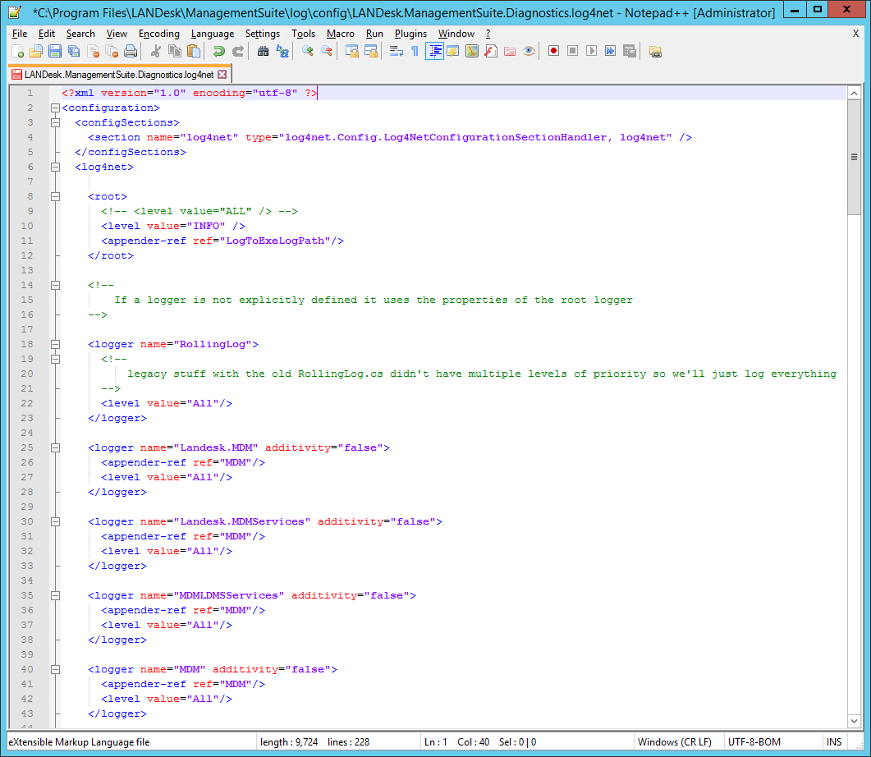Image resolution: width=871 pixels, height=757 pixels.
Task: Start macro recording with the red dot icon
Action: pos(553,51)
